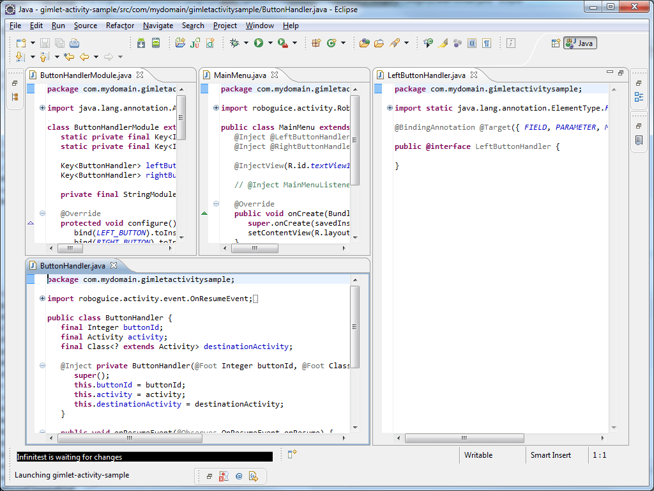Open dropdown arrow next to Run button

[x=270, y=43]
